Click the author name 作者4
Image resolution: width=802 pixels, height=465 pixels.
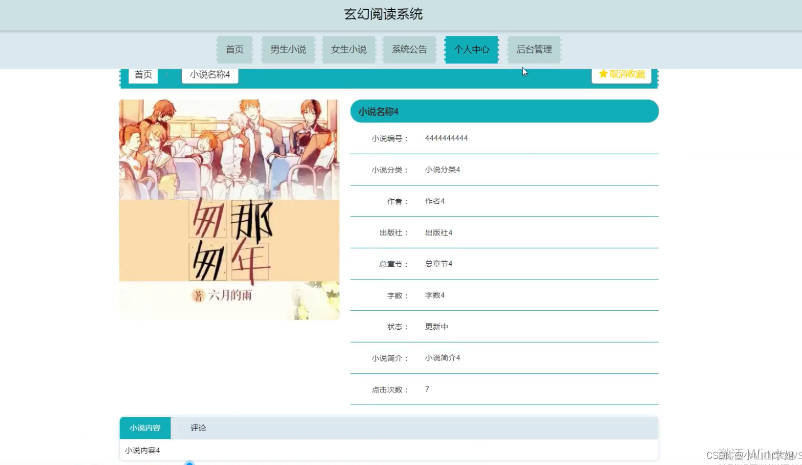click(x=435, y=201)
